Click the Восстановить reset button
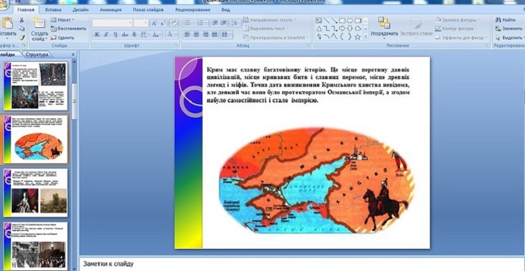 coord(68,29)
